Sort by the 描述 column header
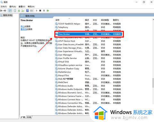Screen dimensions: 154x122 tap(87, 20)
